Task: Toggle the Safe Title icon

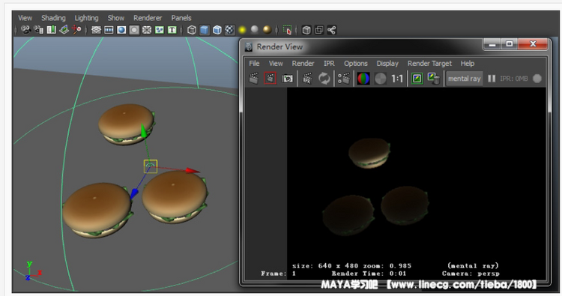Action: (x=172, y=30)
